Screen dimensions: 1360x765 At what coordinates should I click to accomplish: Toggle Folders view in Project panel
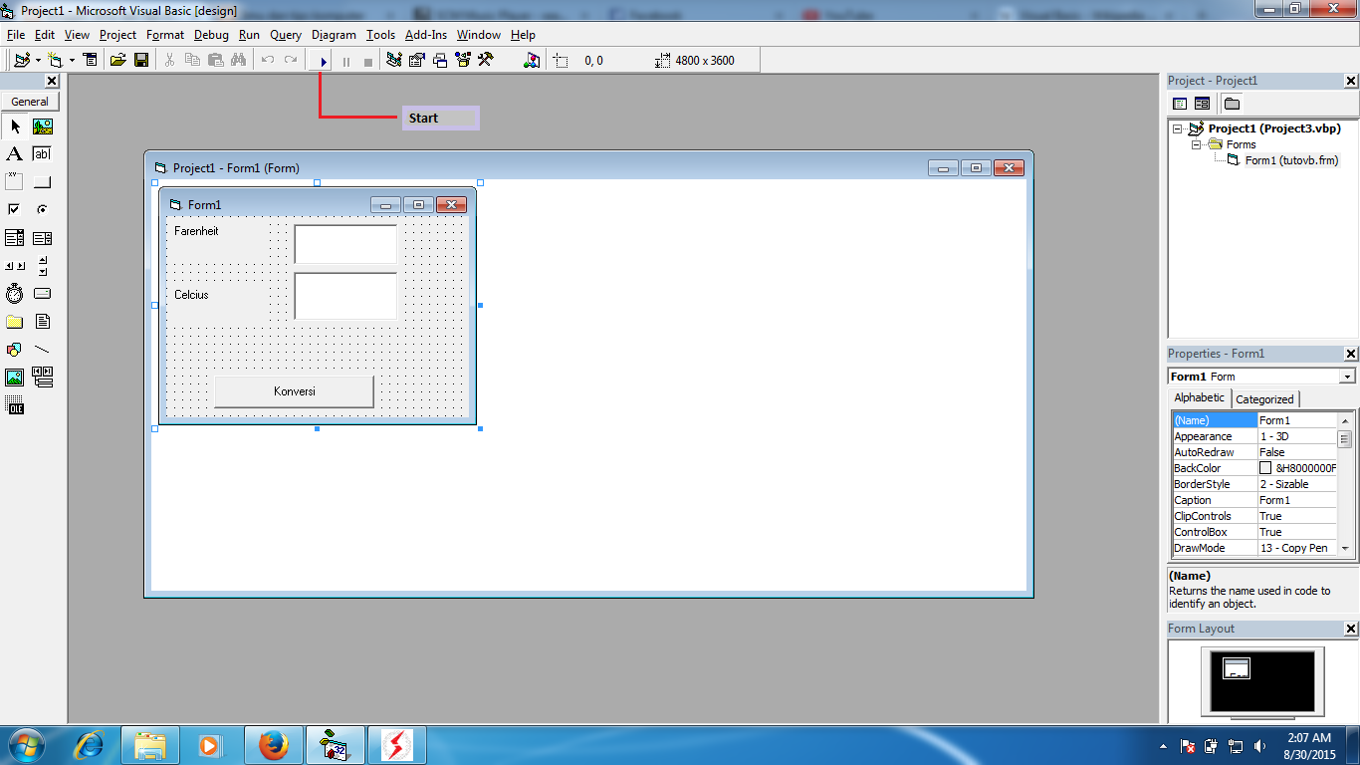(x=1232, y=104)
